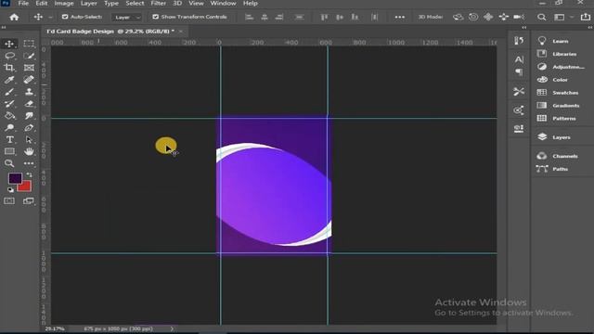Screen dimensions: 594x334
Task: Open the Edit Toolbar ellipsis menu
Action: click(29, 163)
